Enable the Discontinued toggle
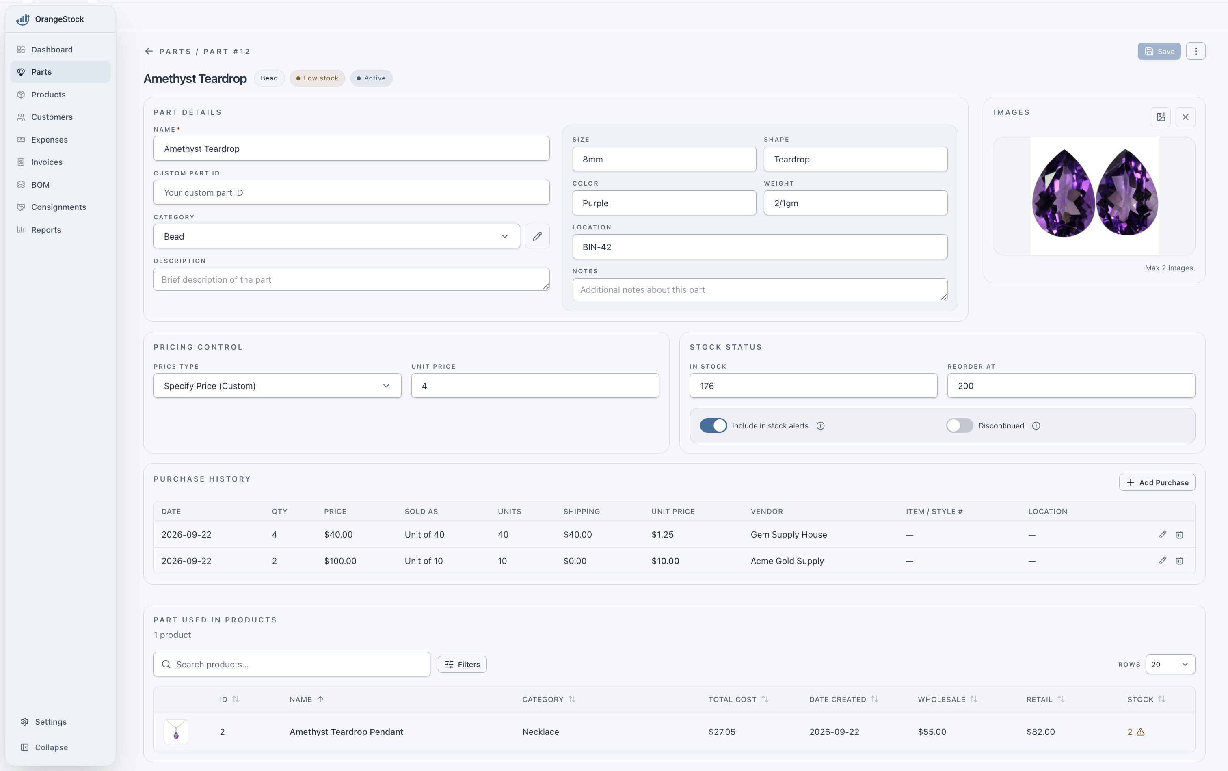Image resolution: width=1228 pixels, height=771 pixels. click(x=959, y=426)
